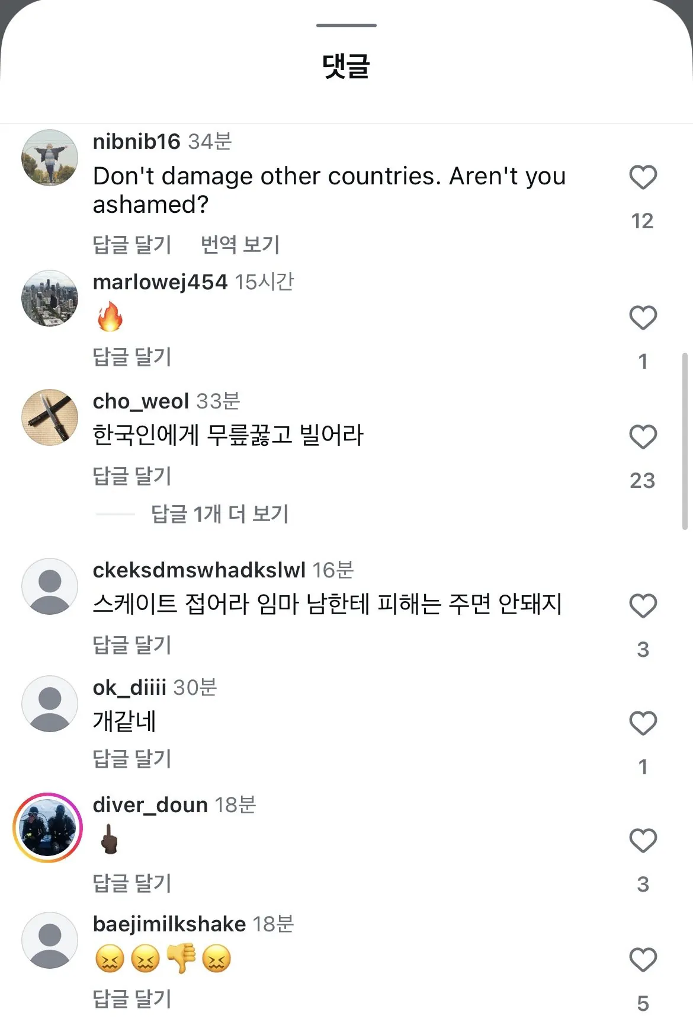Tap the heart on marlowej454's fire comment
Image resolution: width=693 pixels, height=1028 pixels.
tap(642, 318)
